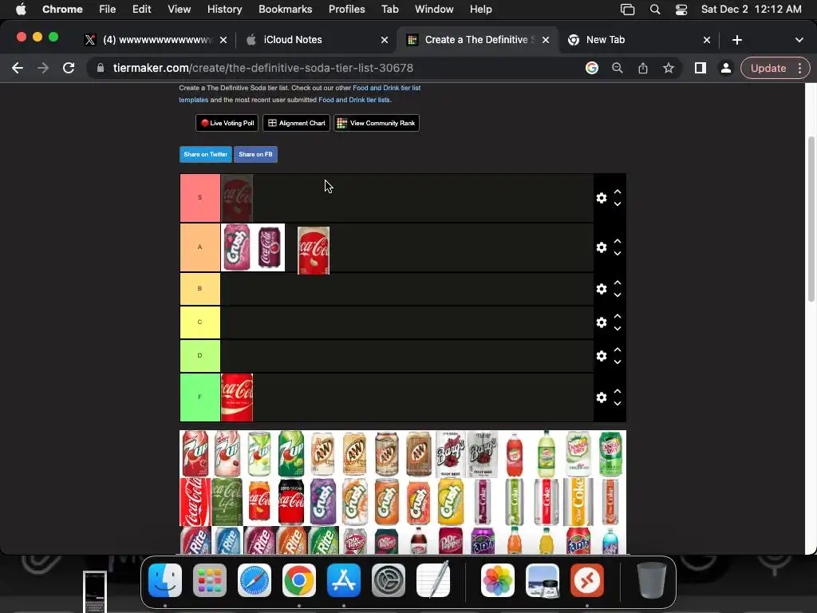Open settings gear for C tier row

click(x=602, y=322)
